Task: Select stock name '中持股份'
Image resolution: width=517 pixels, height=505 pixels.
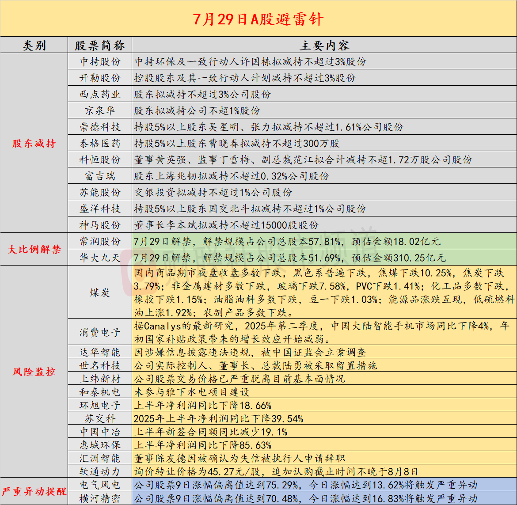Action: (x=100, y=62)
